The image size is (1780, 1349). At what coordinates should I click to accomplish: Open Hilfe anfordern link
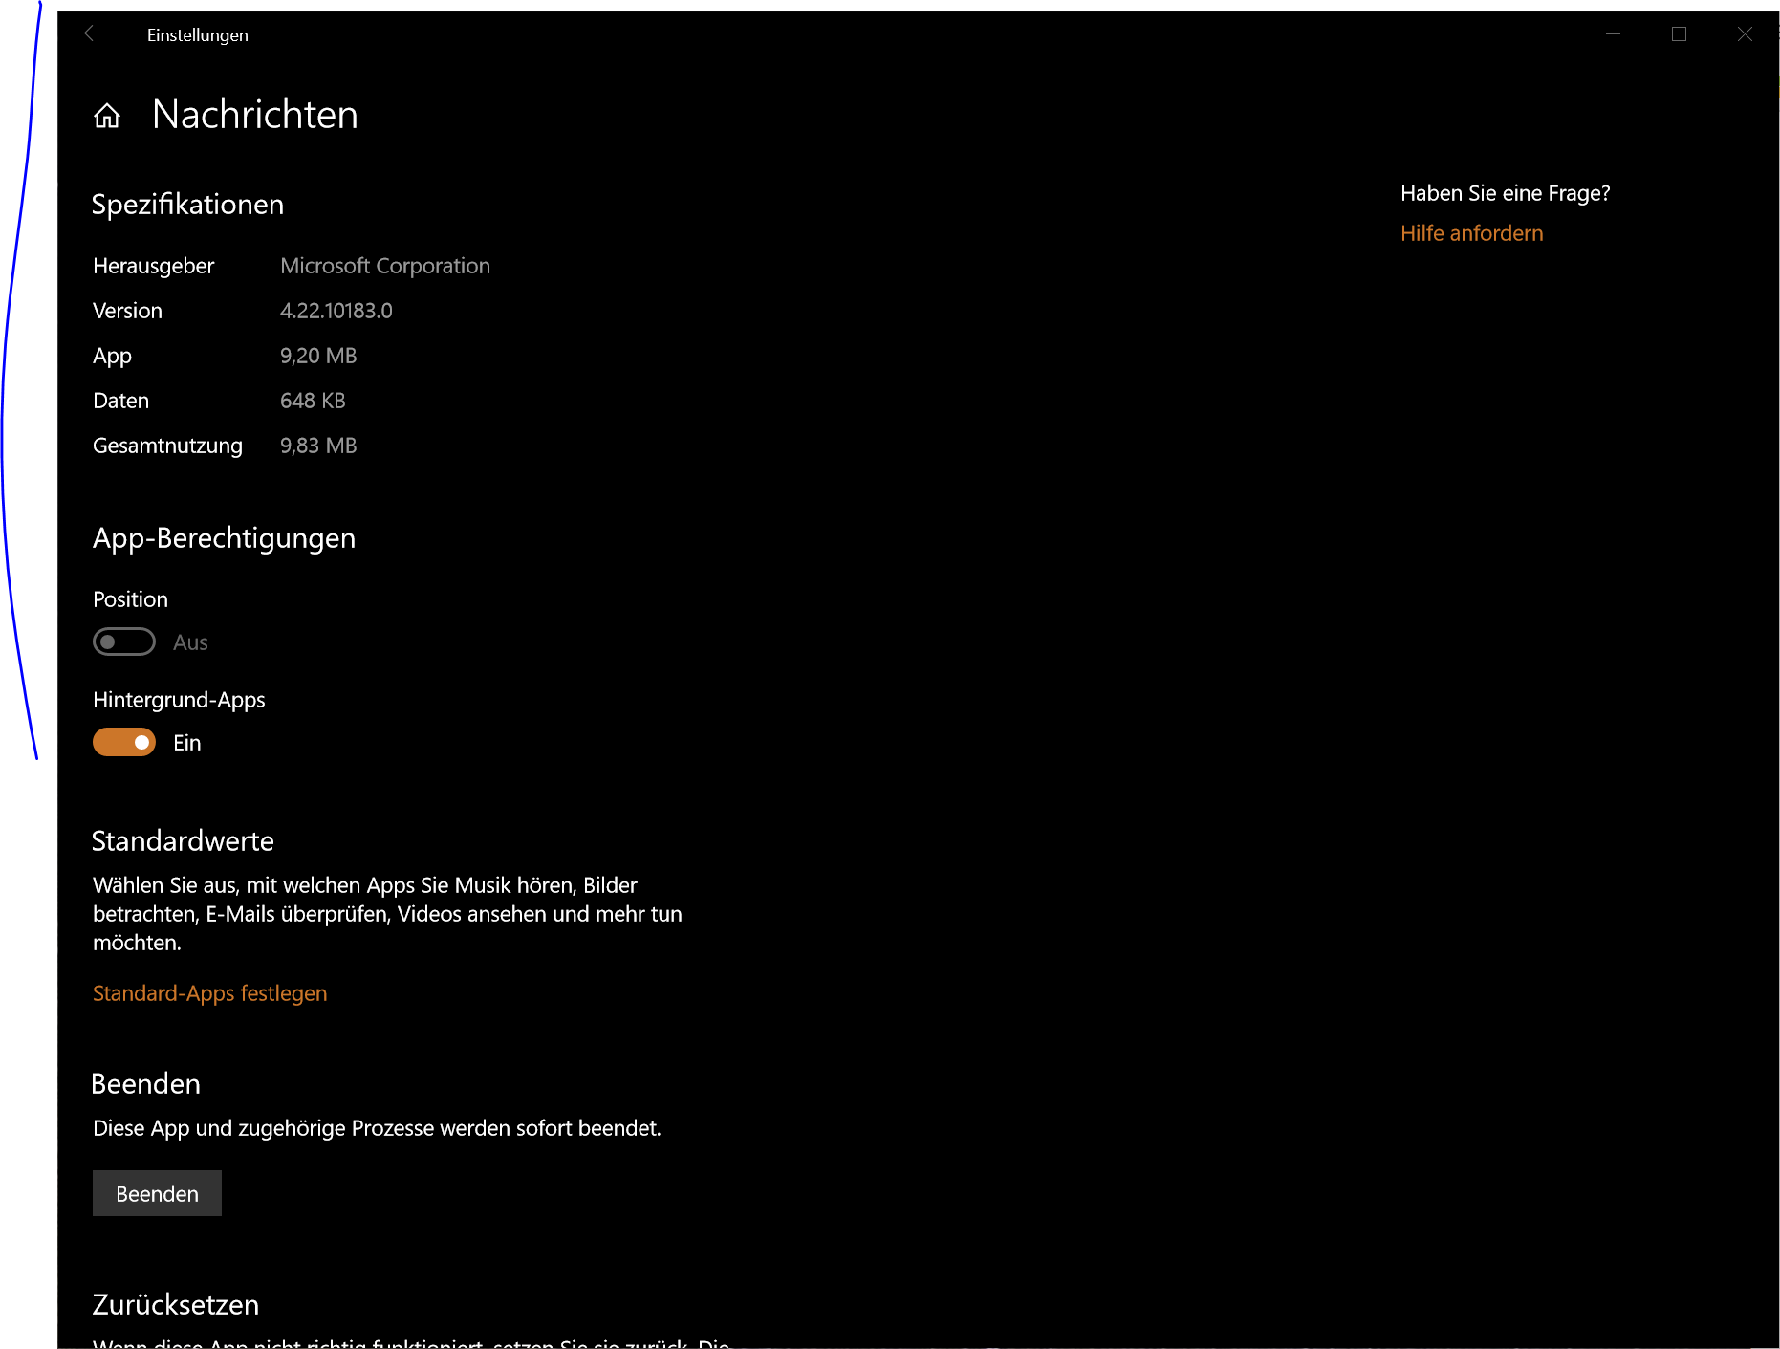pos(1471,233)
